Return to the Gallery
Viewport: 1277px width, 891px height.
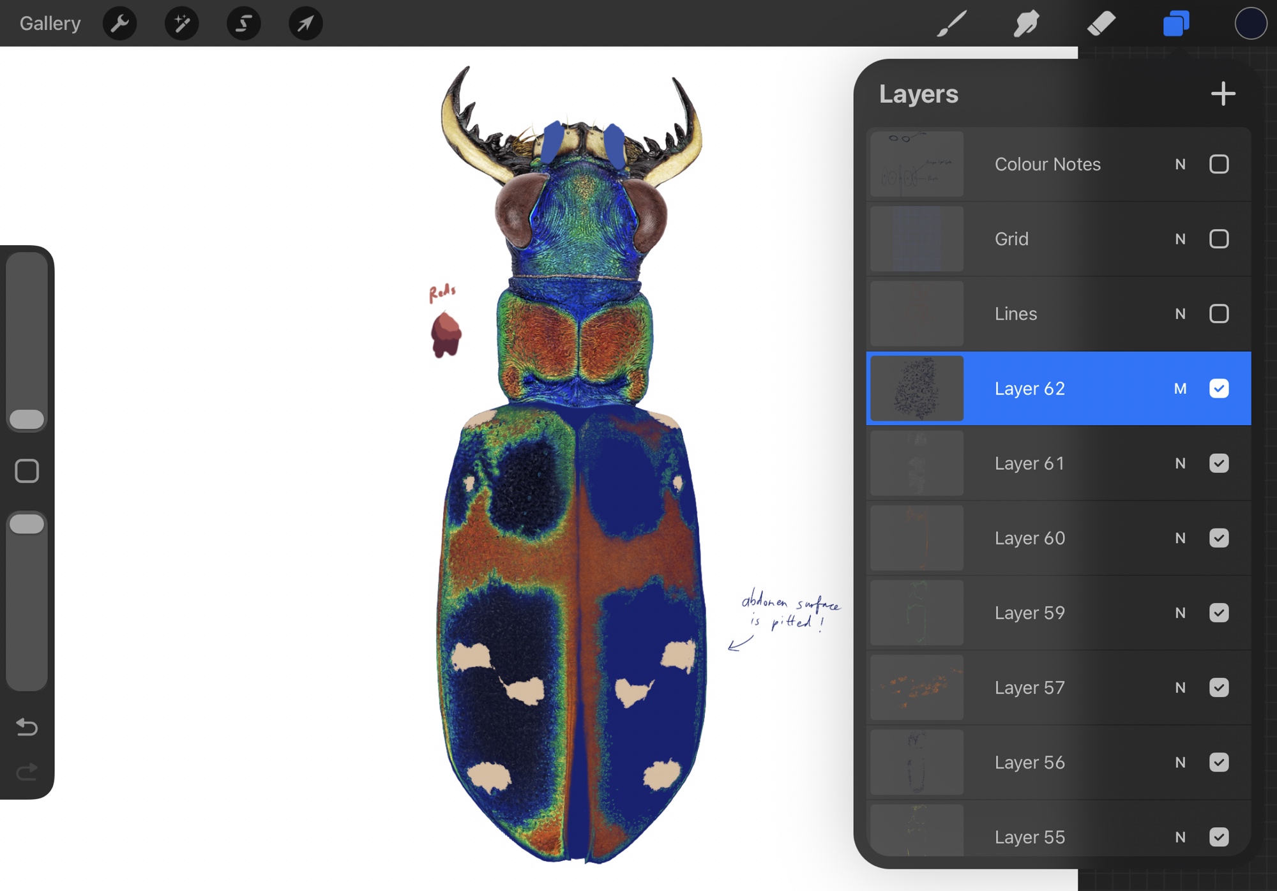point(50,24)
